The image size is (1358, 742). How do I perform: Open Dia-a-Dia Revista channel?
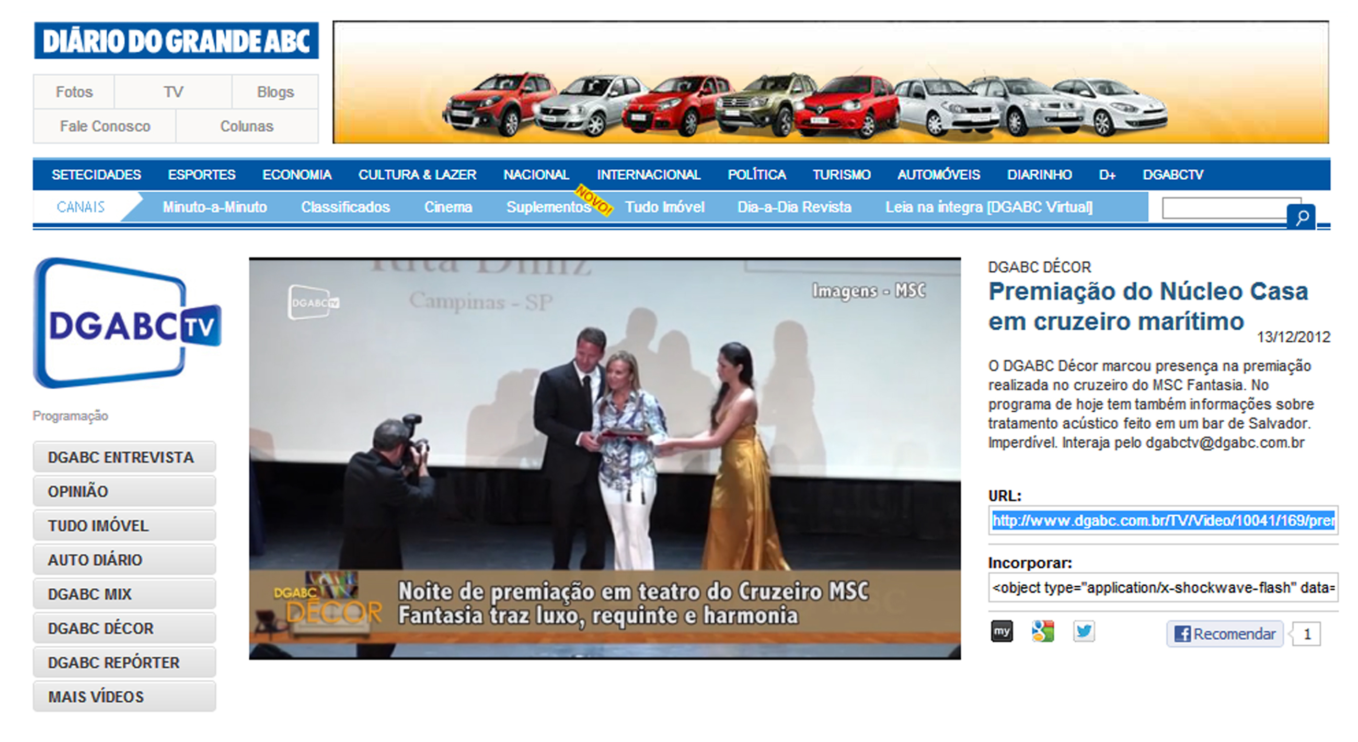(x=795, y=207)
